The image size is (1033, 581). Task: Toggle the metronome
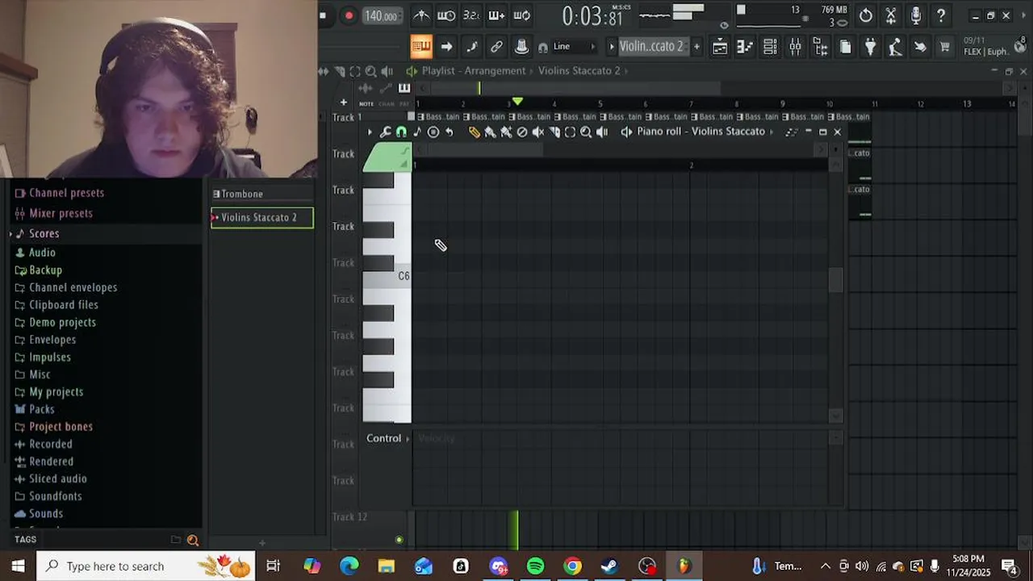(421, 15)
